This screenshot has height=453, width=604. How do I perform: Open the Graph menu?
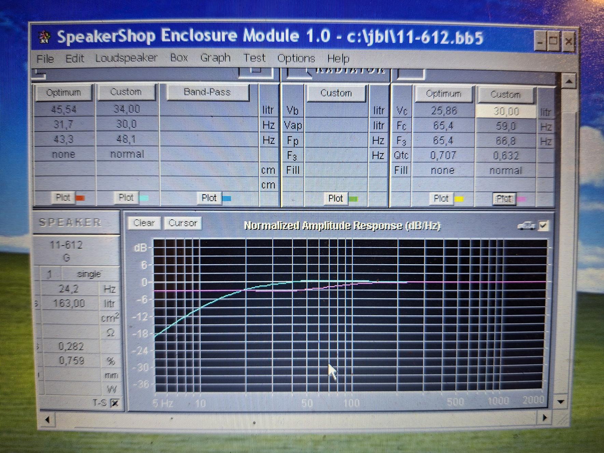pos(215,58)
